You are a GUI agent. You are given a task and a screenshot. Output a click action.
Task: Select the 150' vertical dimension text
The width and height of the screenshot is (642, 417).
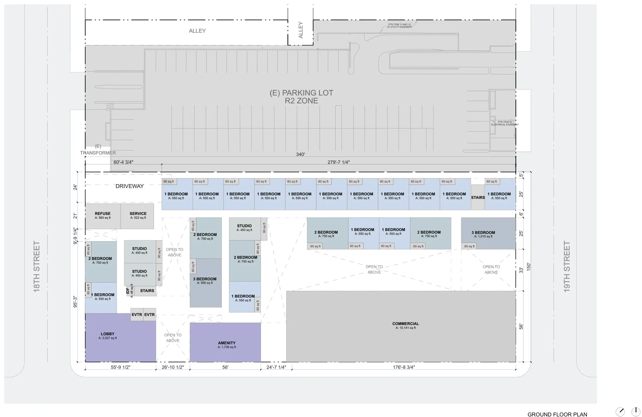[x=528, y=267]
